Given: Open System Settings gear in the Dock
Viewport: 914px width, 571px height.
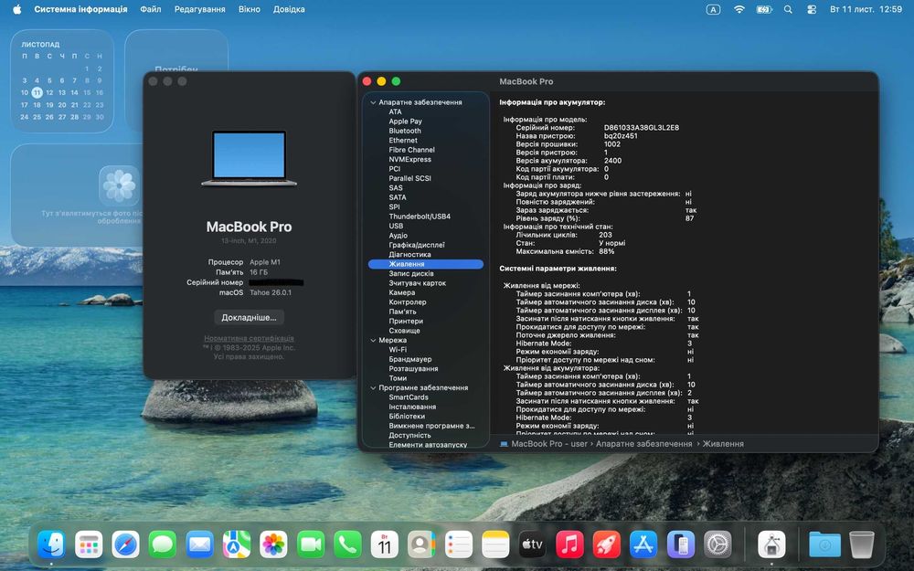Looking at the screenshot, I should pos(717,545).
